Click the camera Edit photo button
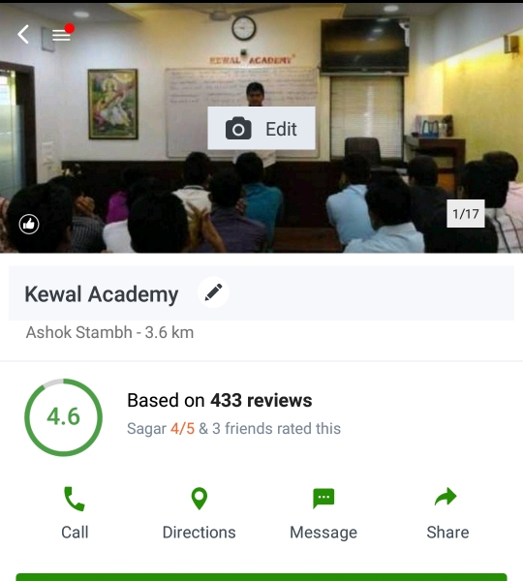Image resolution: width=523 pixels, height=581 pixels. pos(261,129)
